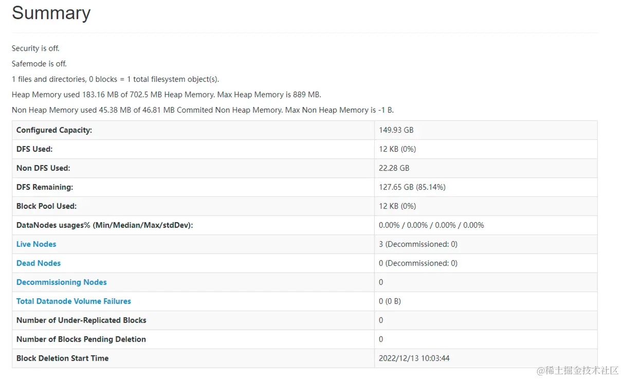Image resolution: width=622 pixels, height=379 pixels.
Task: Click the Number of Blocks Pending Deletion label
Action: coord(81,339)
